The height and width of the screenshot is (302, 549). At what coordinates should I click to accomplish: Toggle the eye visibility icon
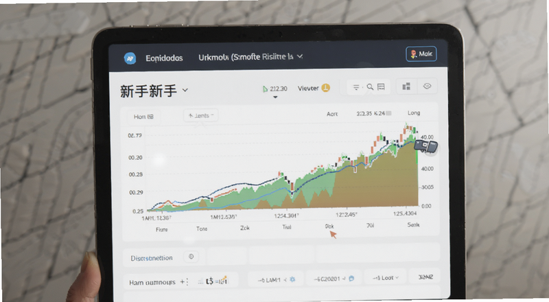[x=427, y=86]
